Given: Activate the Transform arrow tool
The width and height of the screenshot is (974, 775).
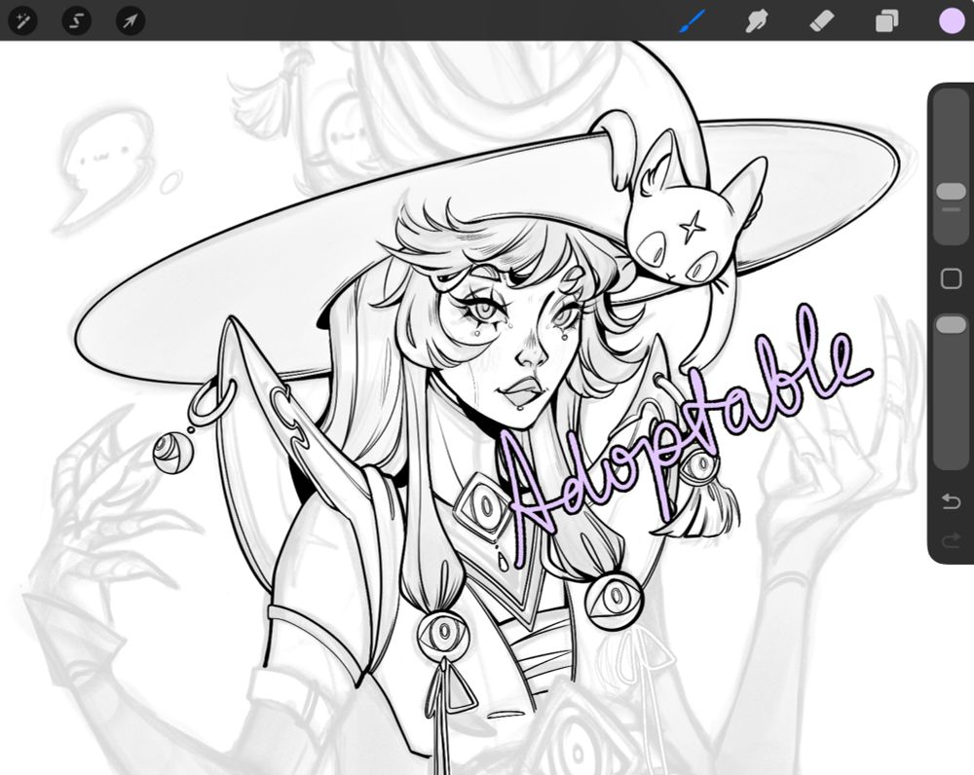Looking at the screenshot, I should 131,20.
